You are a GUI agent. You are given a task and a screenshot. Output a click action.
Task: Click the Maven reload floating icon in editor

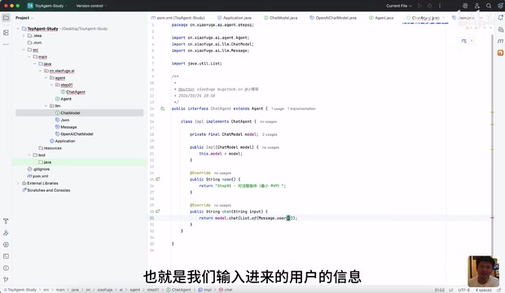tap(463, 41)
